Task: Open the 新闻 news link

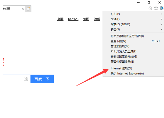Action: [x=60, y=19]
